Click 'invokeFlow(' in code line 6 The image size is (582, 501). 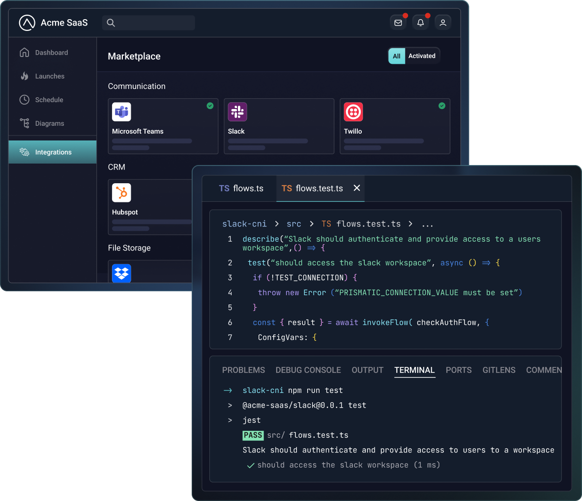(x=387, y=323)
